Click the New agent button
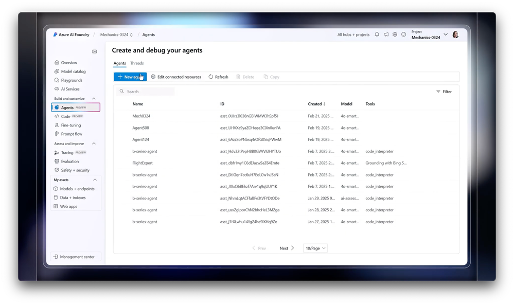Viewport: 514px width, 305px height. [x=130, y=77]
